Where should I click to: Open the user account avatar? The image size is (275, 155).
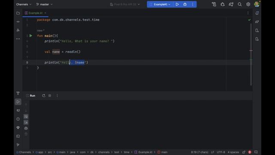[x=257, y=4]
